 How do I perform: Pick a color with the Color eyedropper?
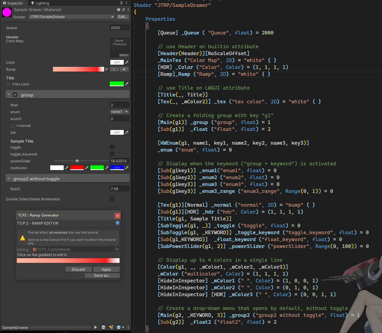tap(127, 62)
